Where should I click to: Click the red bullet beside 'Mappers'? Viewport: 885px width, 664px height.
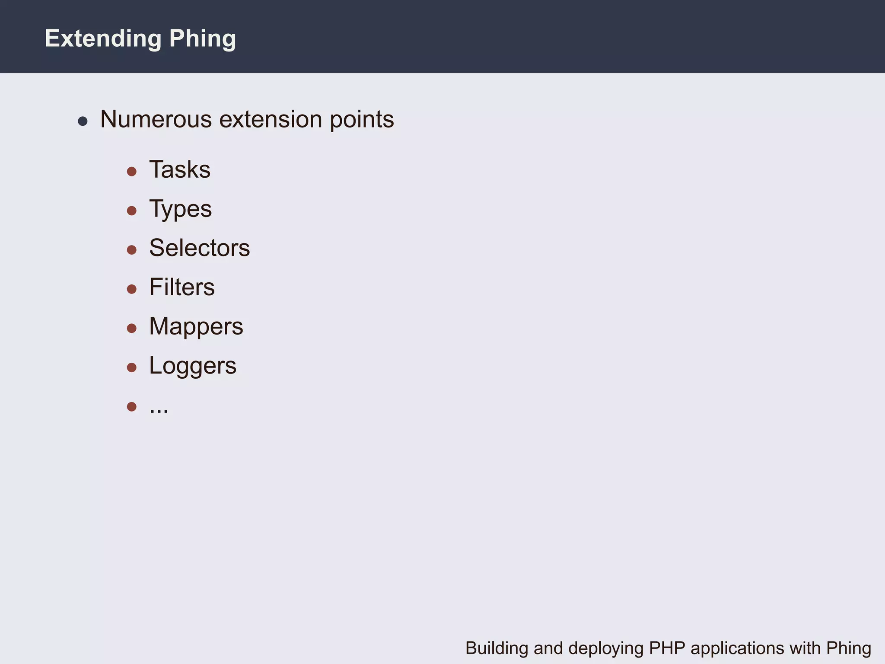(x=132, y=329)
